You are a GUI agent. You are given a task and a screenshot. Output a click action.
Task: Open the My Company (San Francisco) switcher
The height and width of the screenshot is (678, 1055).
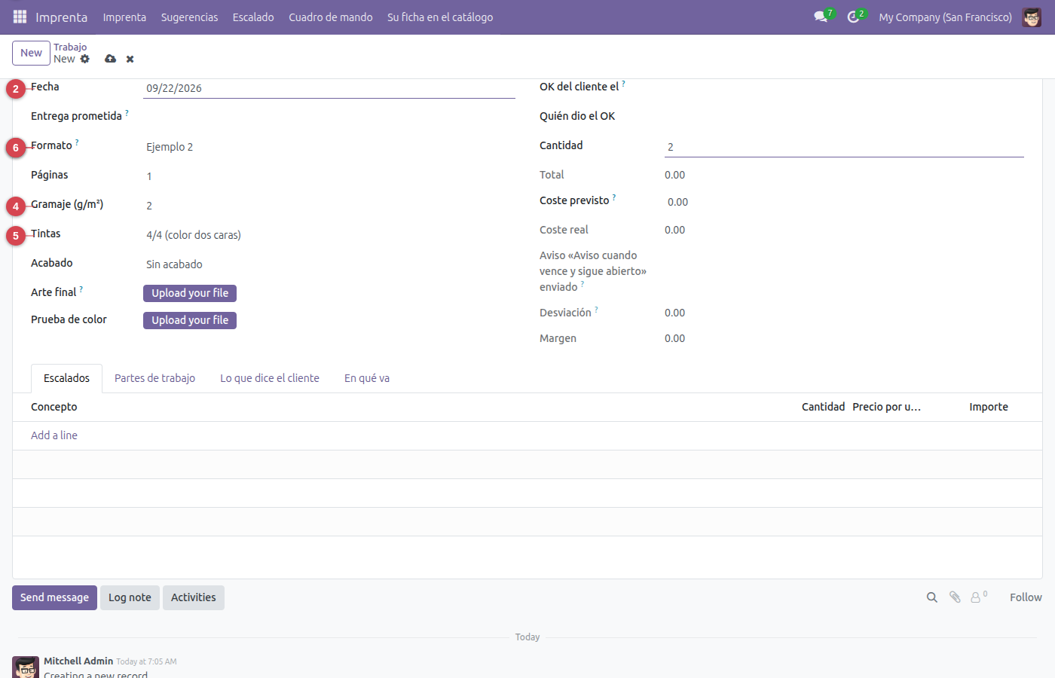pyautogui.click(x=945, y=17)
